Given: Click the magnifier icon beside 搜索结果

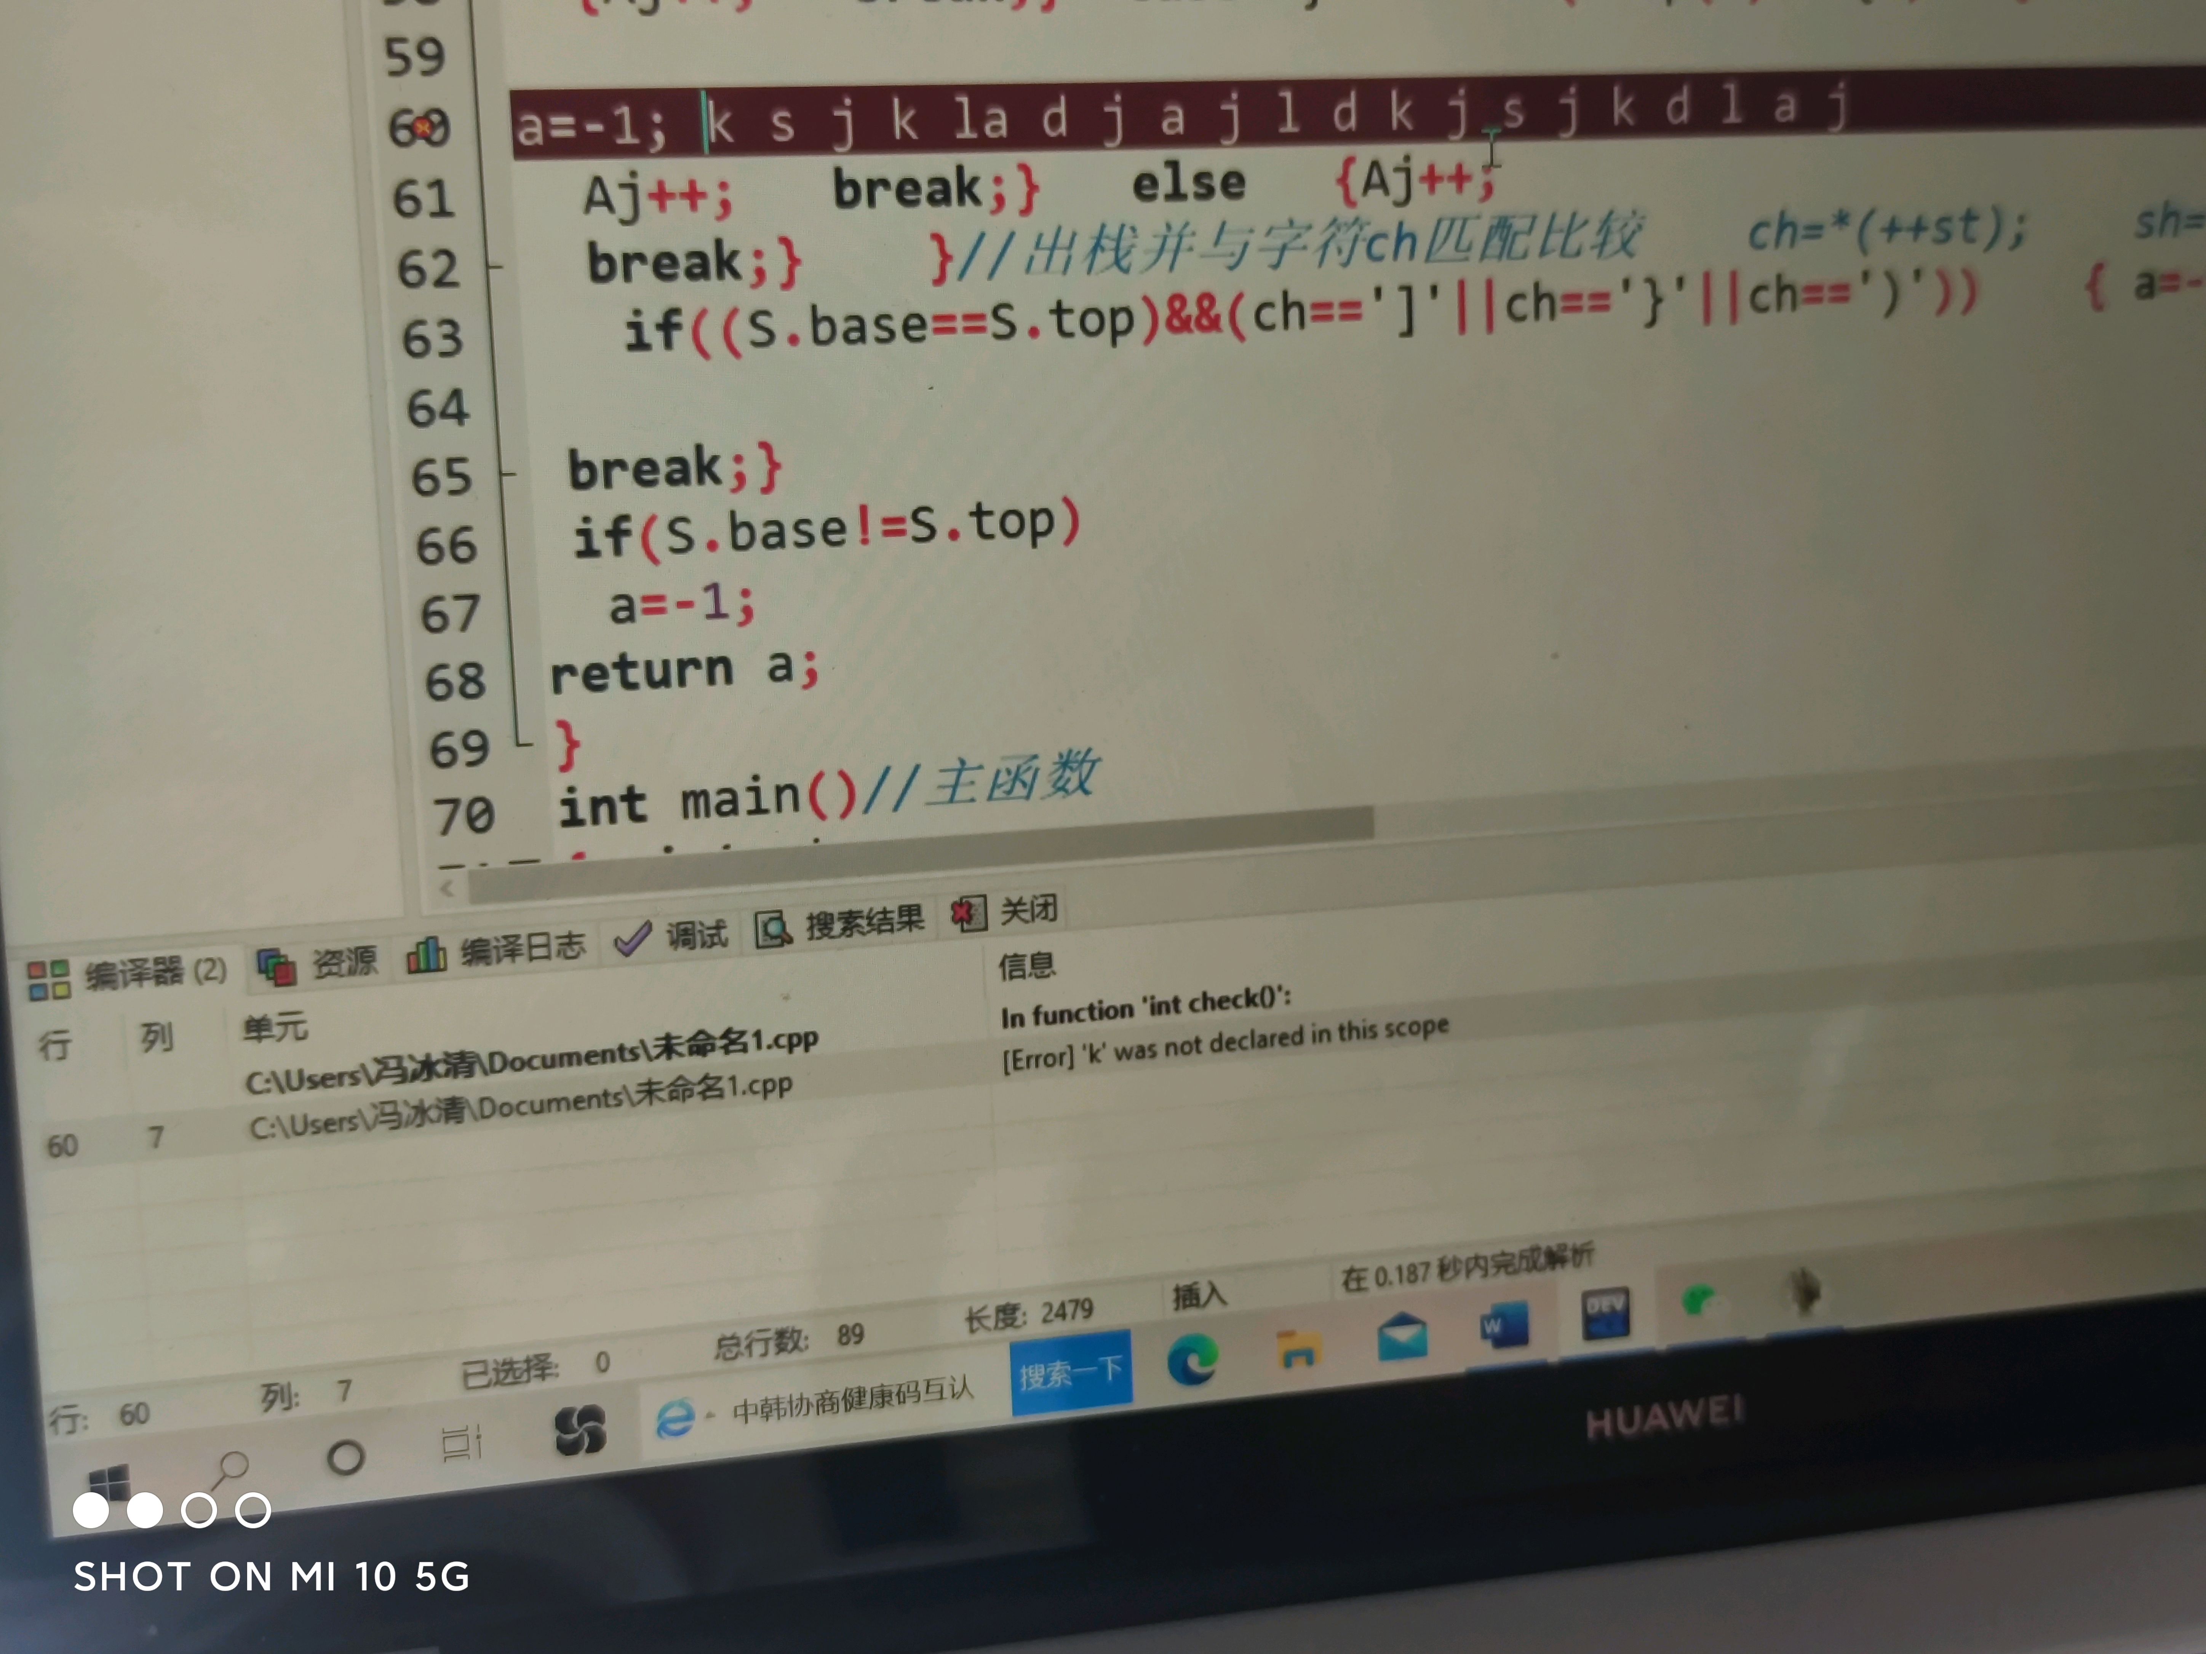Looking at the screenshot, I should pos(773,929).
